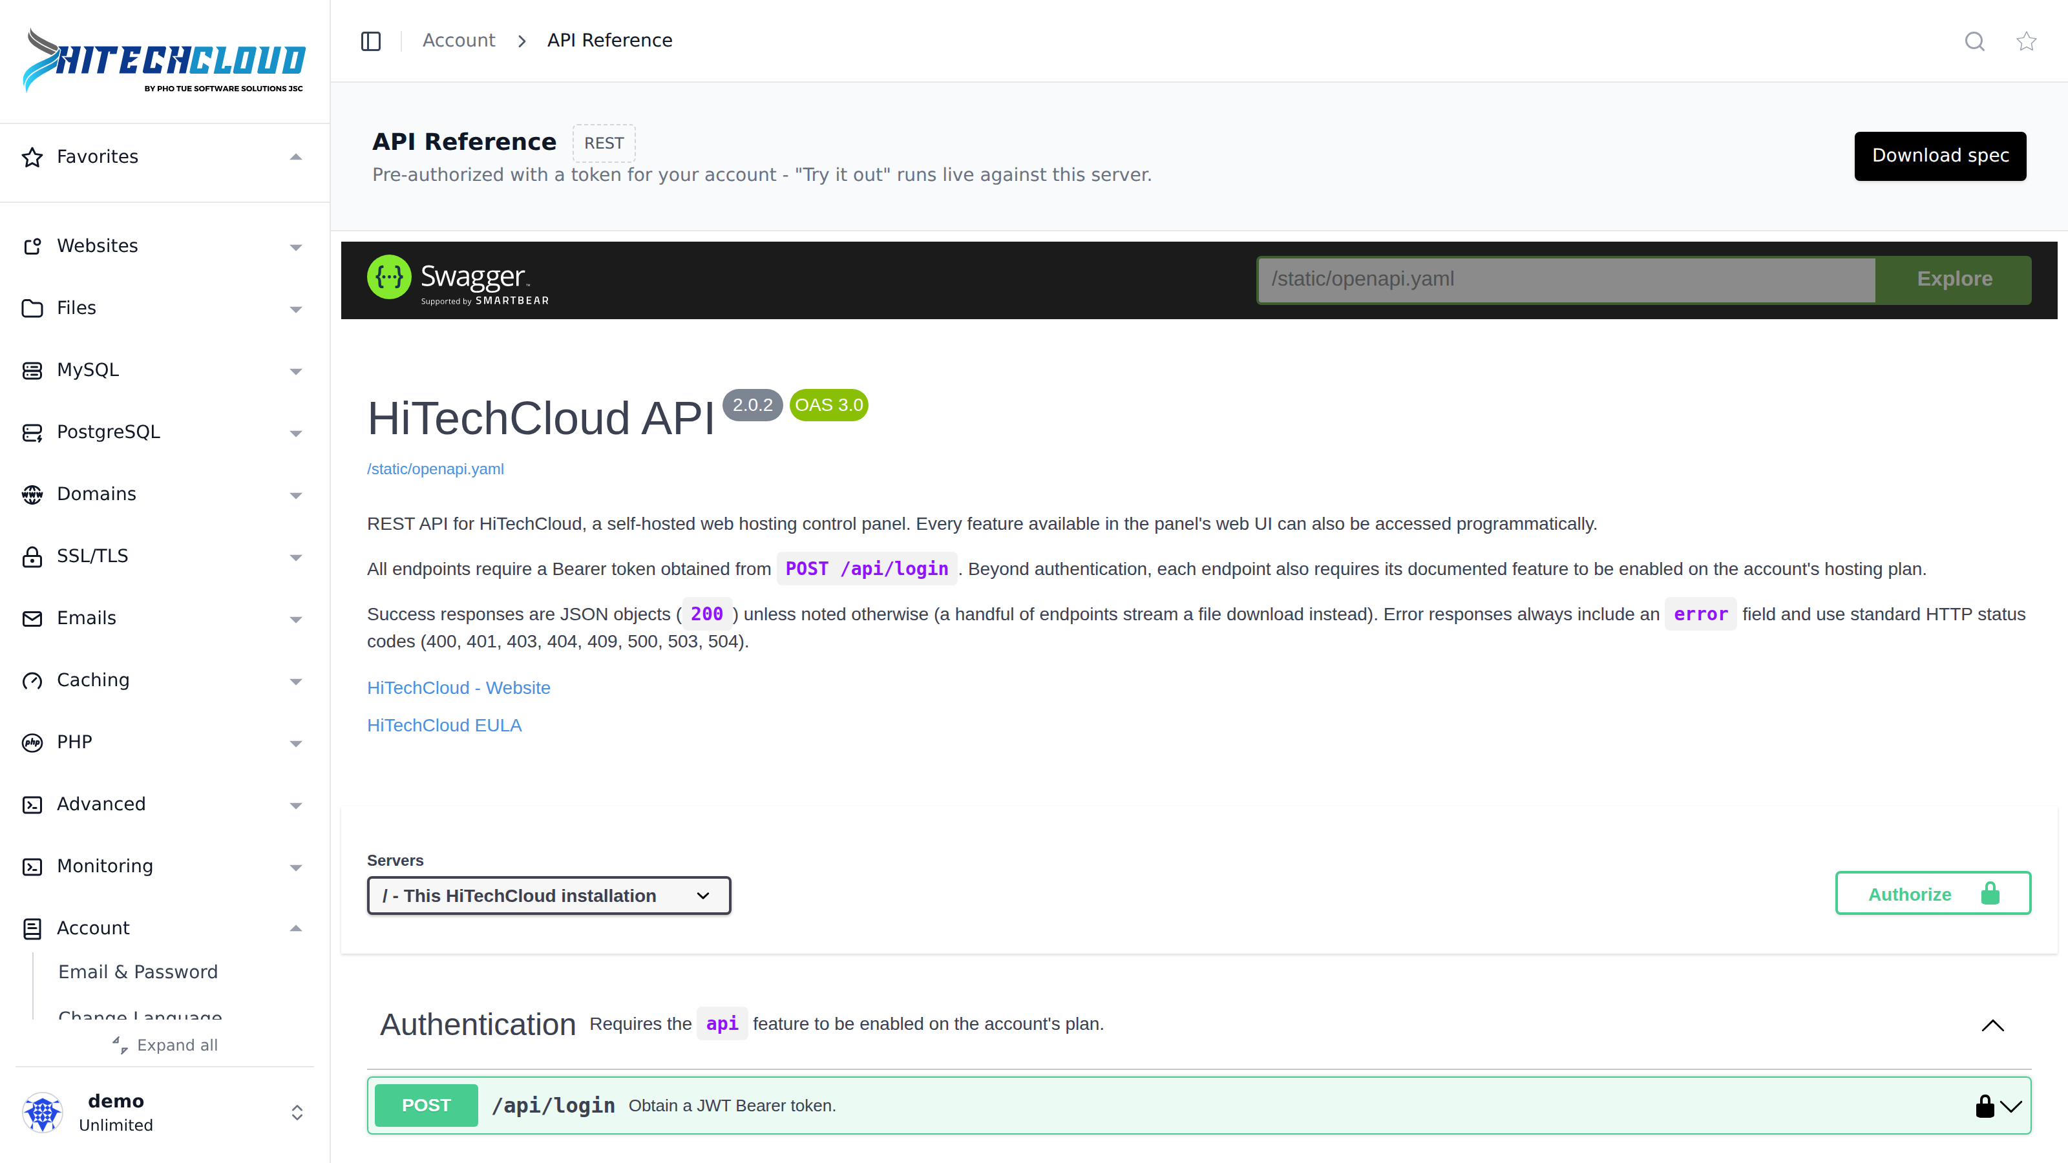Expand the Domains menu arrow
The image size is (2068, 1163).
click(295, 495)
